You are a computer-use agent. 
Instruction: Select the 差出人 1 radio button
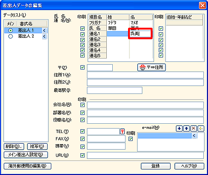[x=11, y=30]
